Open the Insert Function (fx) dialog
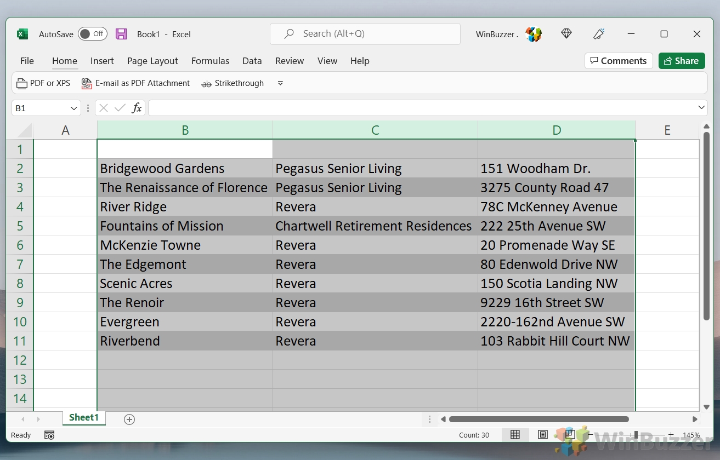The height and width of the screenshot is (460, 720). click(137, 108)
